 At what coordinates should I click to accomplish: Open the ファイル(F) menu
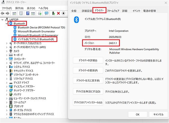pyautogui.click(x=7, y=8)
